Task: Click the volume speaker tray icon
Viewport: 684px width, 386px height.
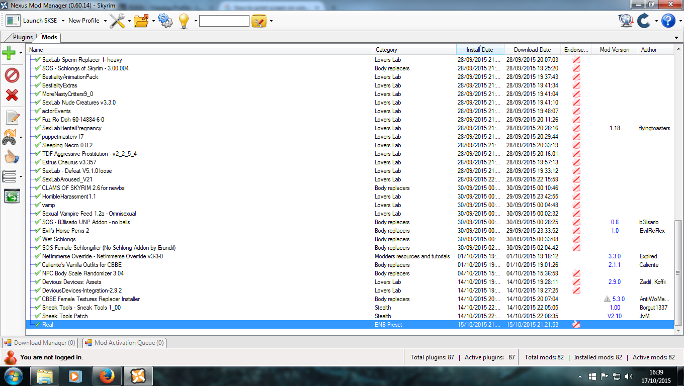Action: 629,376
